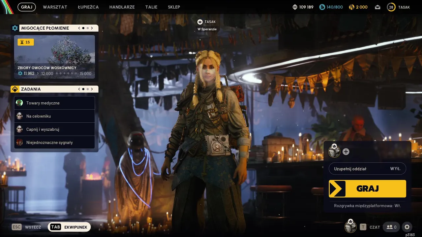Click the Capnij i wyszabruj trader portrait

(x=19, y=129)
